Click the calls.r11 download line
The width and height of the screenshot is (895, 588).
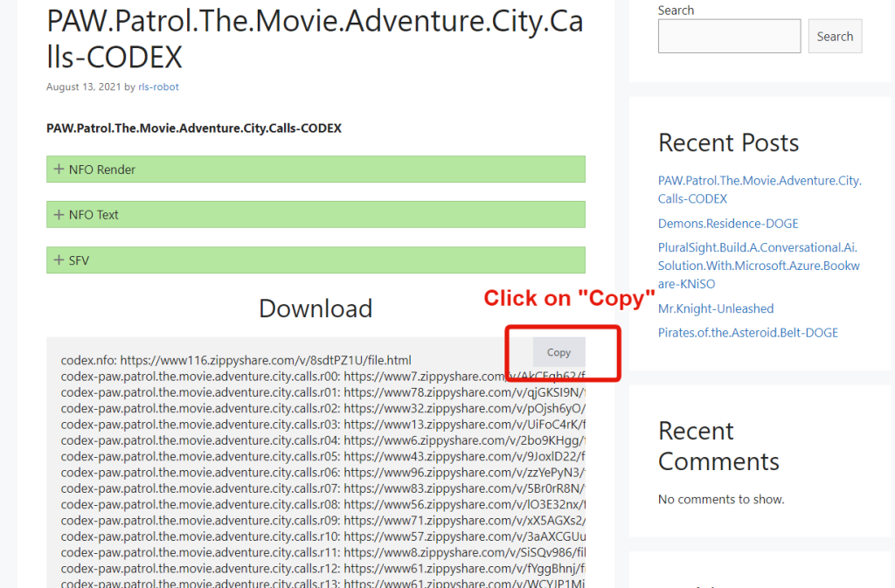click(323, 552)
